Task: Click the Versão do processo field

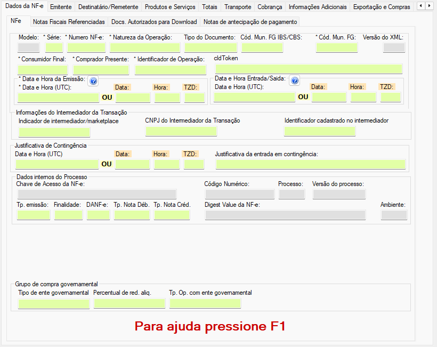Action: click(339, 194)
